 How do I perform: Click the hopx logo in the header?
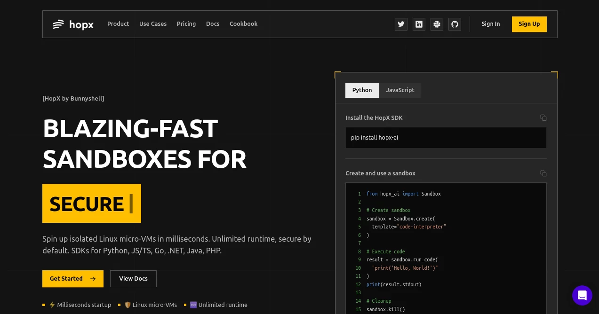(x=73, y=24)
